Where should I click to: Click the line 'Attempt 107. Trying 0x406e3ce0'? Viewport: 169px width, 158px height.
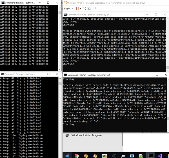(x=21, y=156)
